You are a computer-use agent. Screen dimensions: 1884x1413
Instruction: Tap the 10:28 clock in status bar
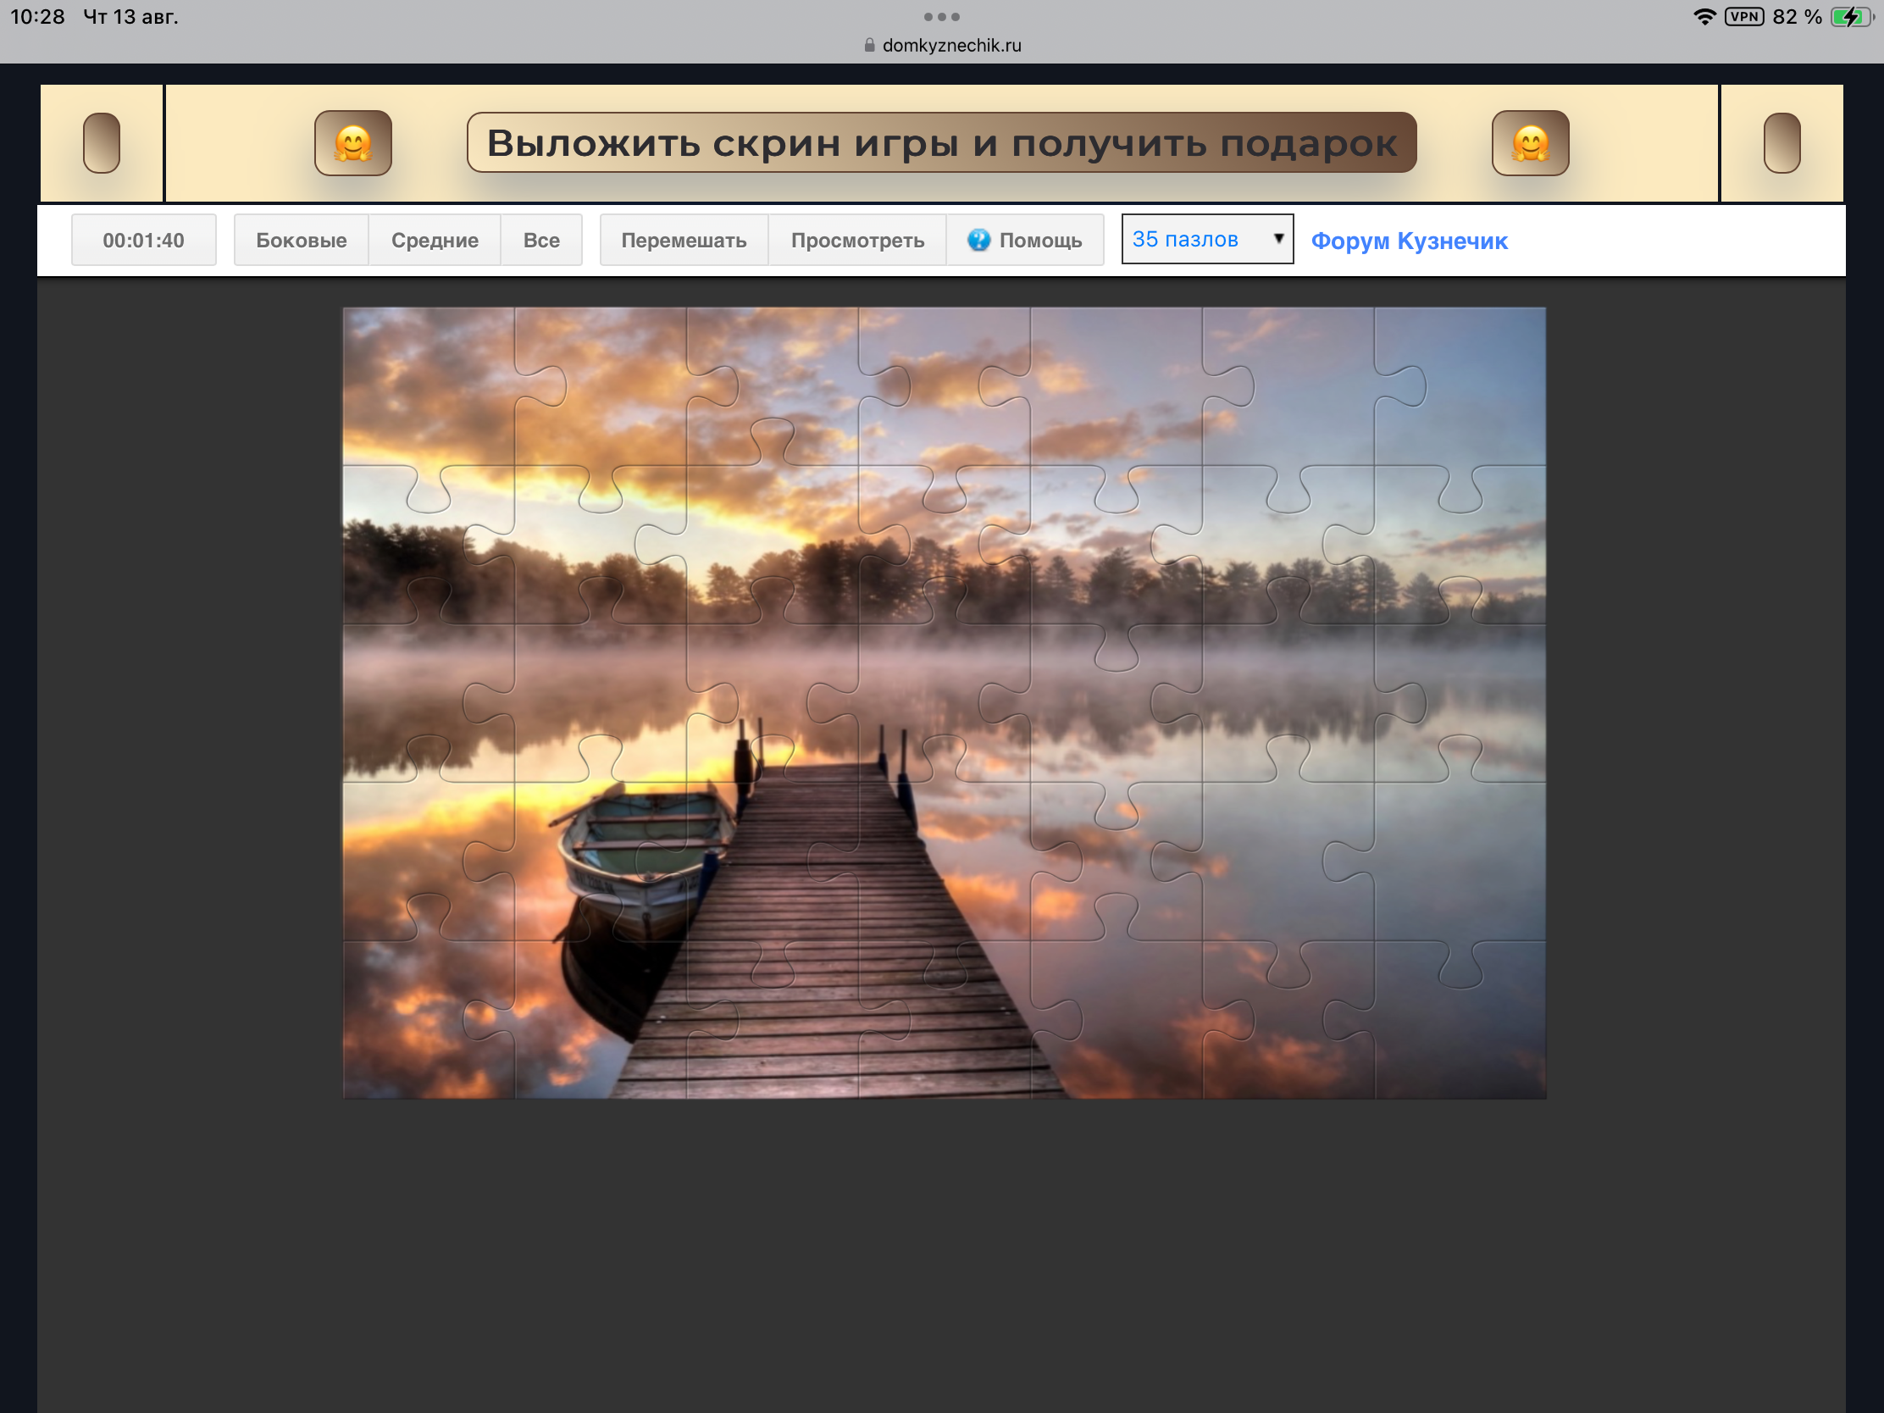[x=37, y=17]
